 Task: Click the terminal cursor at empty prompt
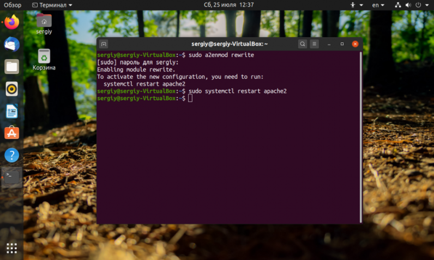pos(190,98)
